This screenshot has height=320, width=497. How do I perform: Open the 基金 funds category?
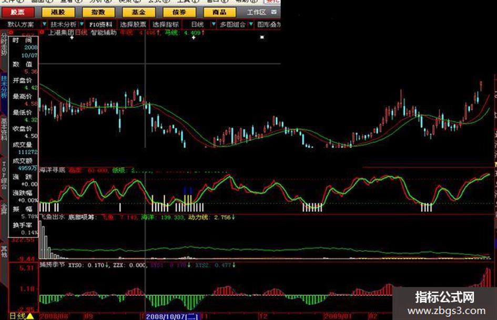(x=138, y=13)
